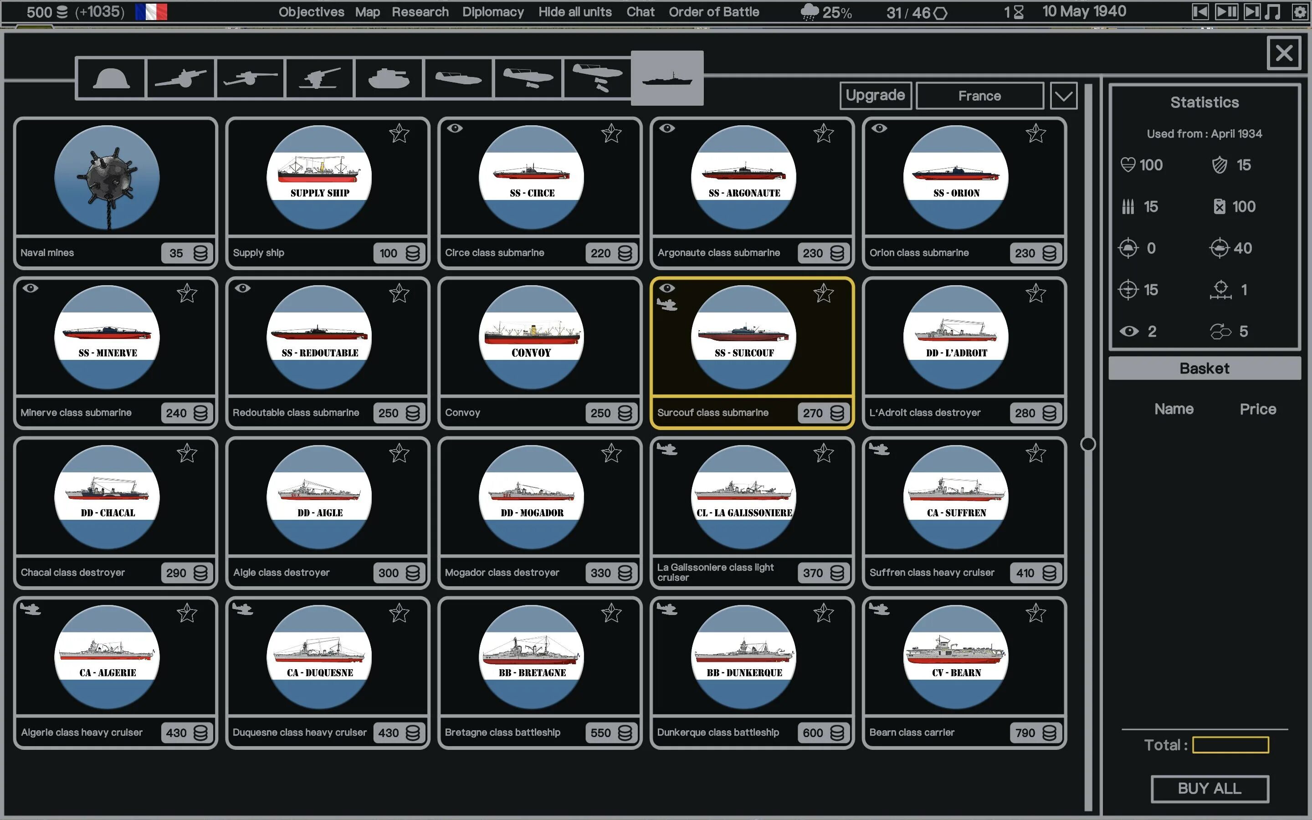Star the Bearn class carrier
The height and width of the screenshot is (820, 1312).
1035,613
